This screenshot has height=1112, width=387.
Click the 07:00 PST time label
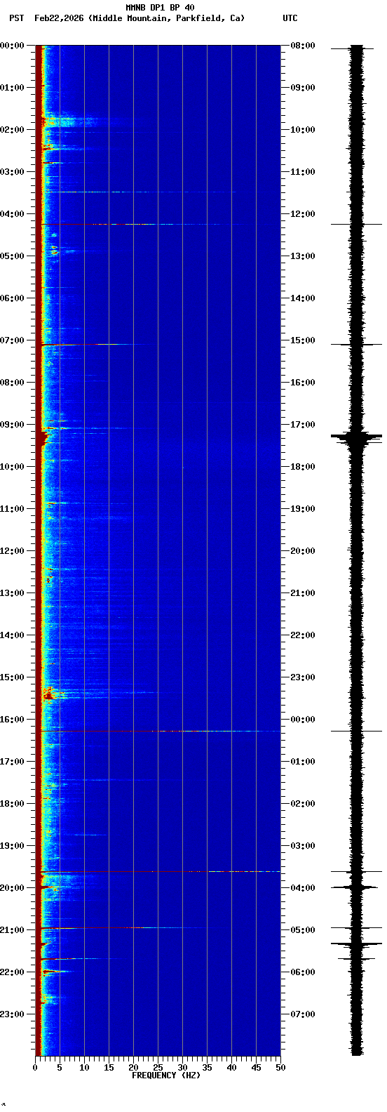pos(11,340)
